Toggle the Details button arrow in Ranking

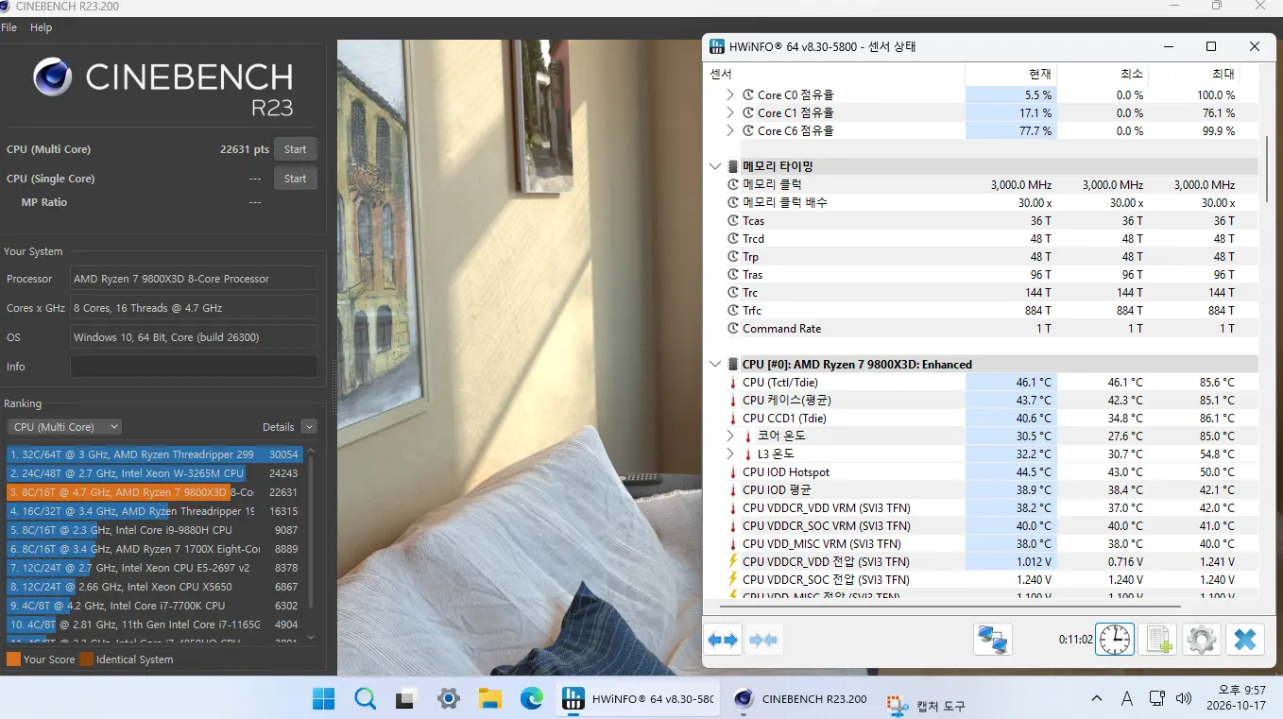click(309, 427)
